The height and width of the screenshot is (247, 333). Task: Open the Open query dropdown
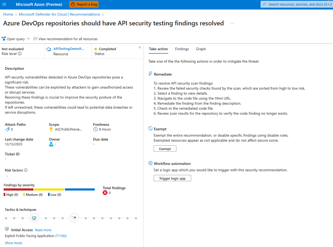[28, 39]
